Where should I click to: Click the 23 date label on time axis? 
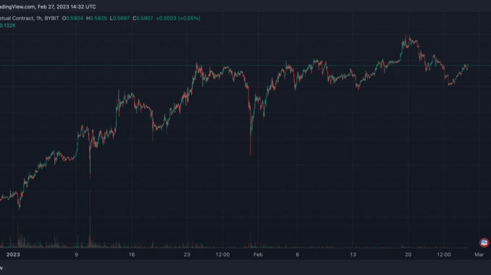tap(187, 255)
